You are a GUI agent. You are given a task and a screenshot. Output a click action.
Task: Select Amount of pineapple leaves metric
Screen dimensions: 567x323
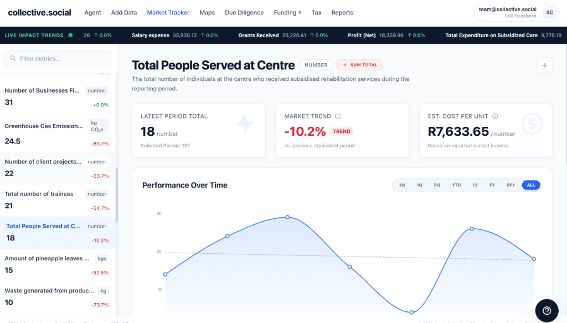58,265
